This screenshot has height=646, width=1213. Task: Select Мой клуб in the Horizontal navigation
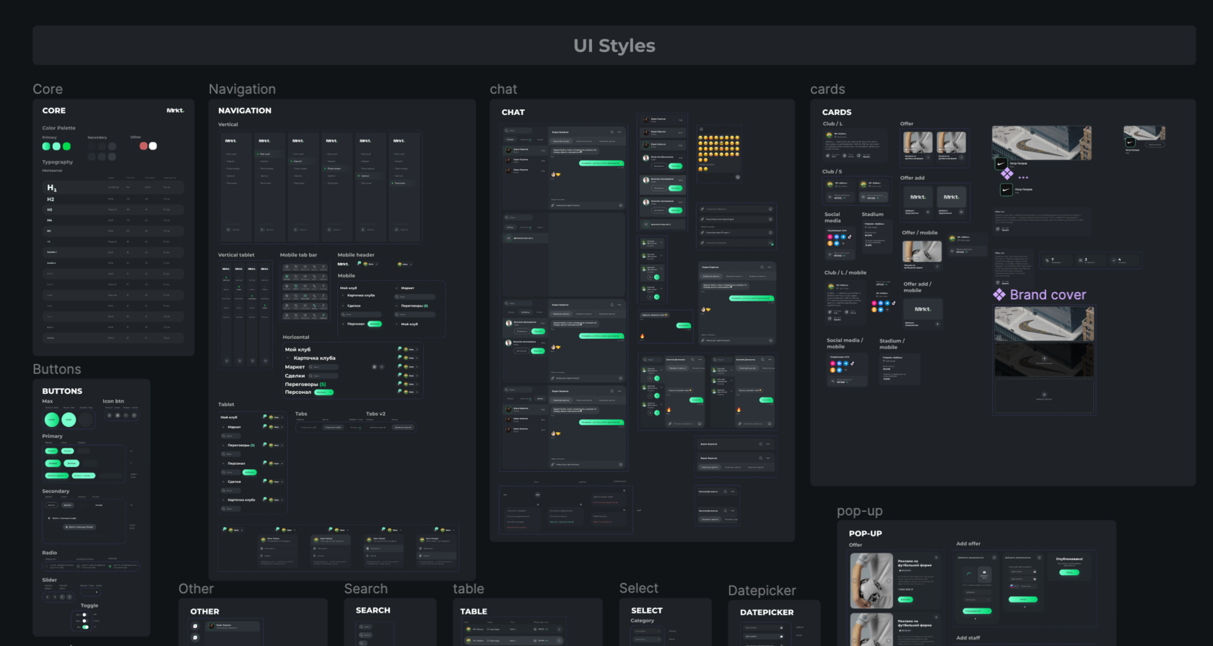[297, 350]
